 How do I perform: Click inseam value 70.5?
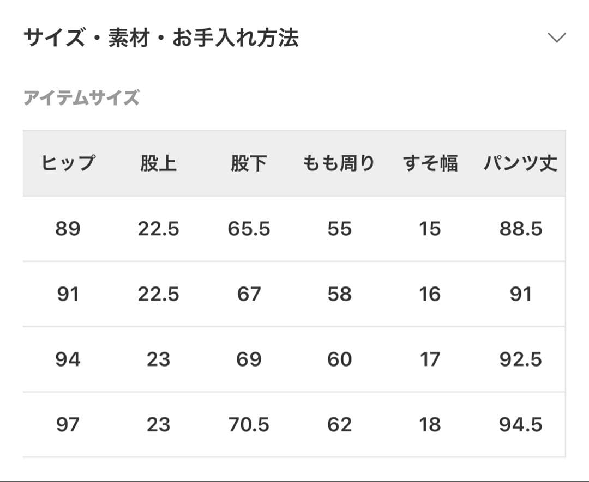pyautogui.click(x=249, y=425)
